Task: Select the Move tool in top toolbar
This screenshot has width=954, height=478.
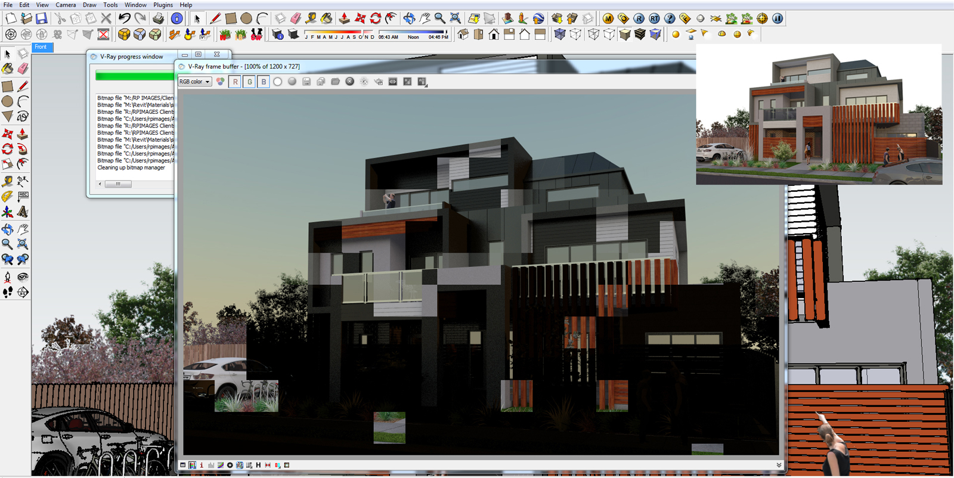Action: [360, 18]
